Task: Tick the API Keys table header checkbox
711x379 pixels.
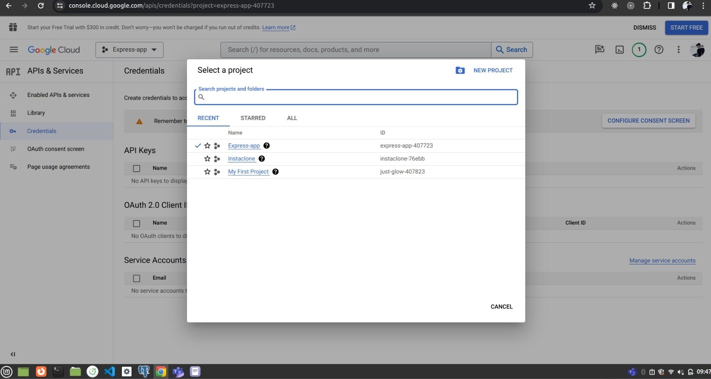Action: pyautogui.click(x=137, y=168)
